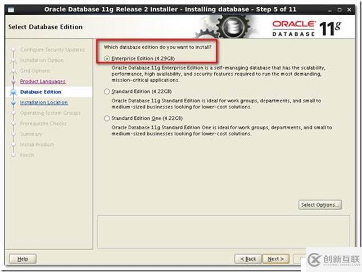
Task: Maximize the installer window
Action: (340, 10)
